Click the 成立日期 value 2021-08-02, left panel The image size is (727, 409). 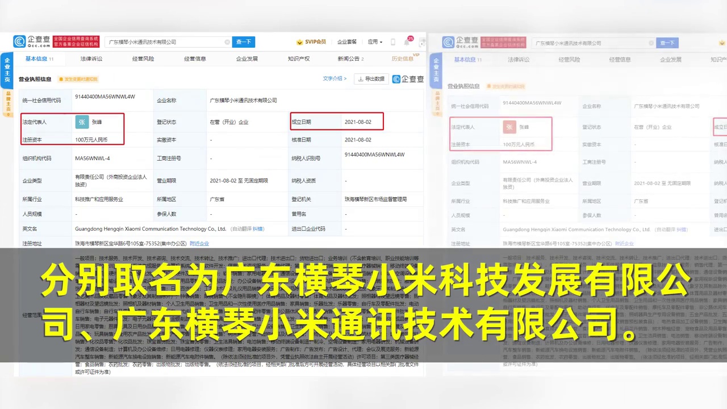pyautogui.click(x=358, y=122)
